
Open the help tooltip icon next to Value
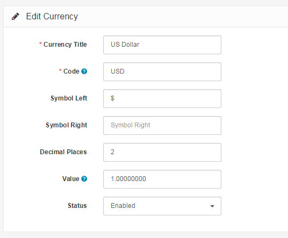click(84, 179)
